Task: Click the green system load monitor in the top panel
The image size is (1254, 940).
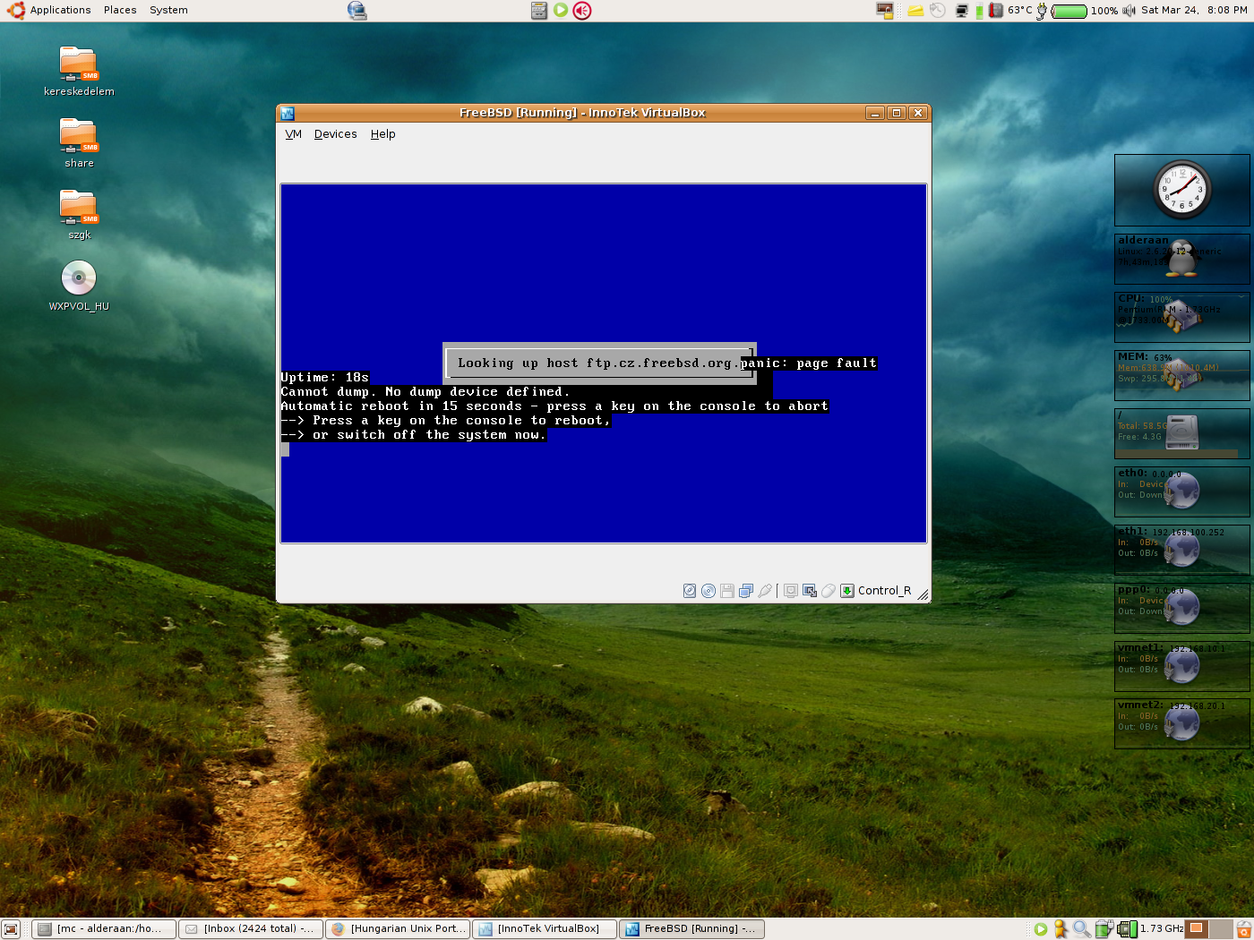Action: pyautogui.click(x=979, y=11)
